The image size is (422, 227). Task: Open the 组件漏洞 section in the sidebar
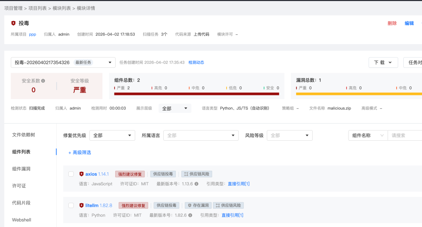pos(21,169)
